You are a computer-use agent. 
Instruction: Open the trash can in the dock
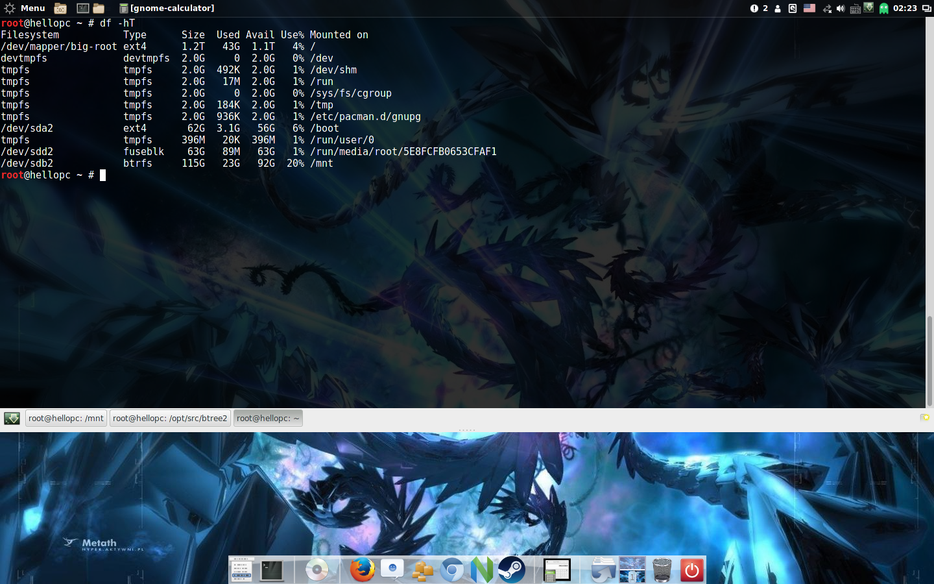coord(662,570)
